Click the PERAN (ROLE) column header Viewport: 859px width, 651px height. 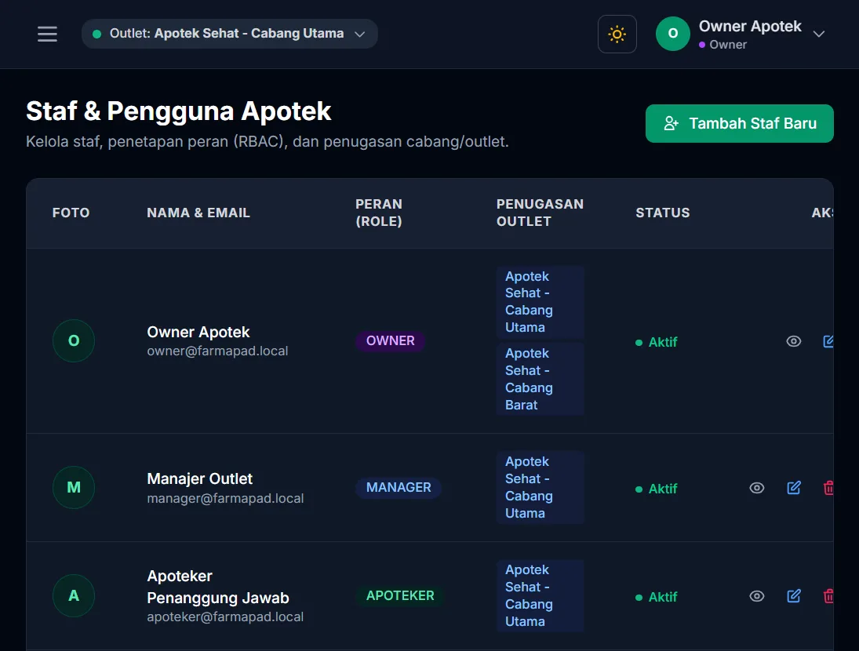[379, 213]
